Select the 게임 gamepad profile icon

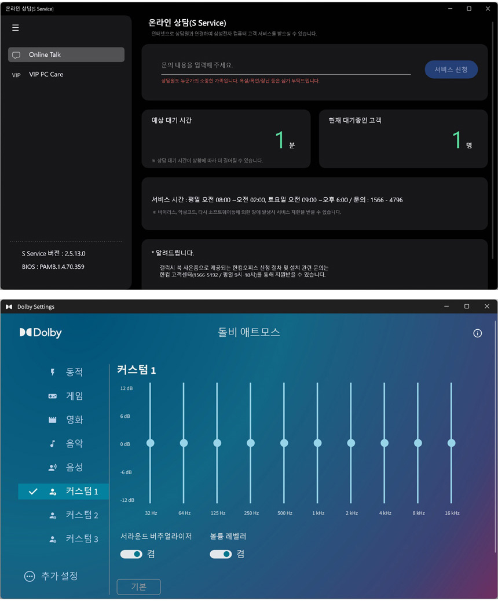click(x=53, y=396)
